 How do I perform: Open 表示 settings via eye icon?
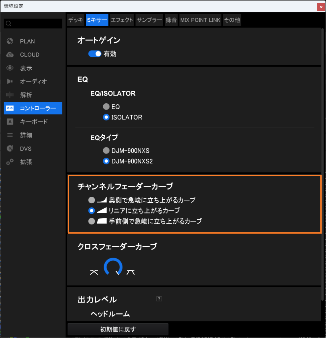[10, 68]
